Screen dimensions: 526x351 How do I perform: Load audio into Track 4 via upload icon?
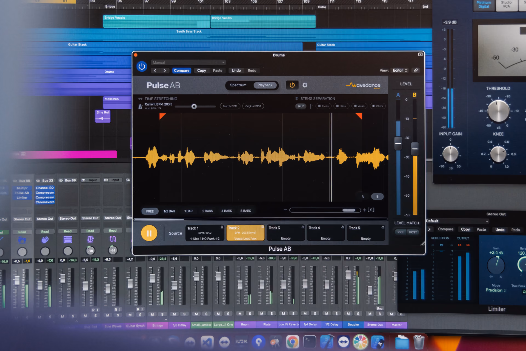(343, 227)
